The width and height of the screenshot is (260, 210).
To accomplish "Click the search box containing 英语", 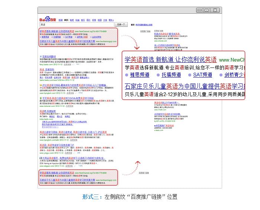I will pos(77,24).
